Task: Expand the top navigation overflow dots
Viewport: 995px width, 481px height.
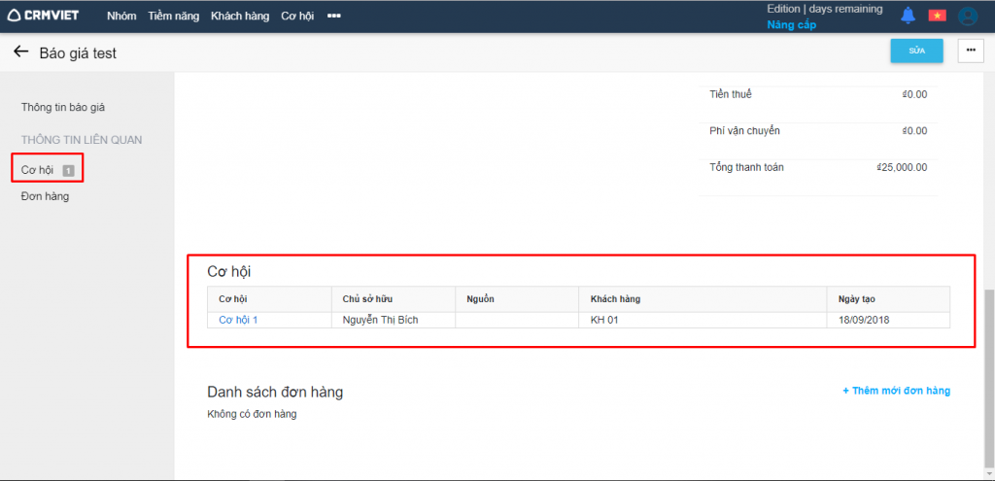Action: [334, 16]
